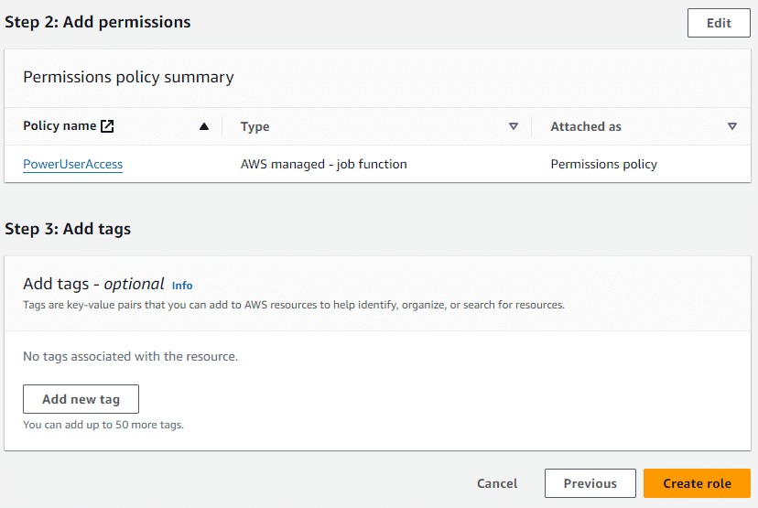Click the 'No tags associated with the resource.' text
Viewport: 758px width, 508px height.
point(131,357)
